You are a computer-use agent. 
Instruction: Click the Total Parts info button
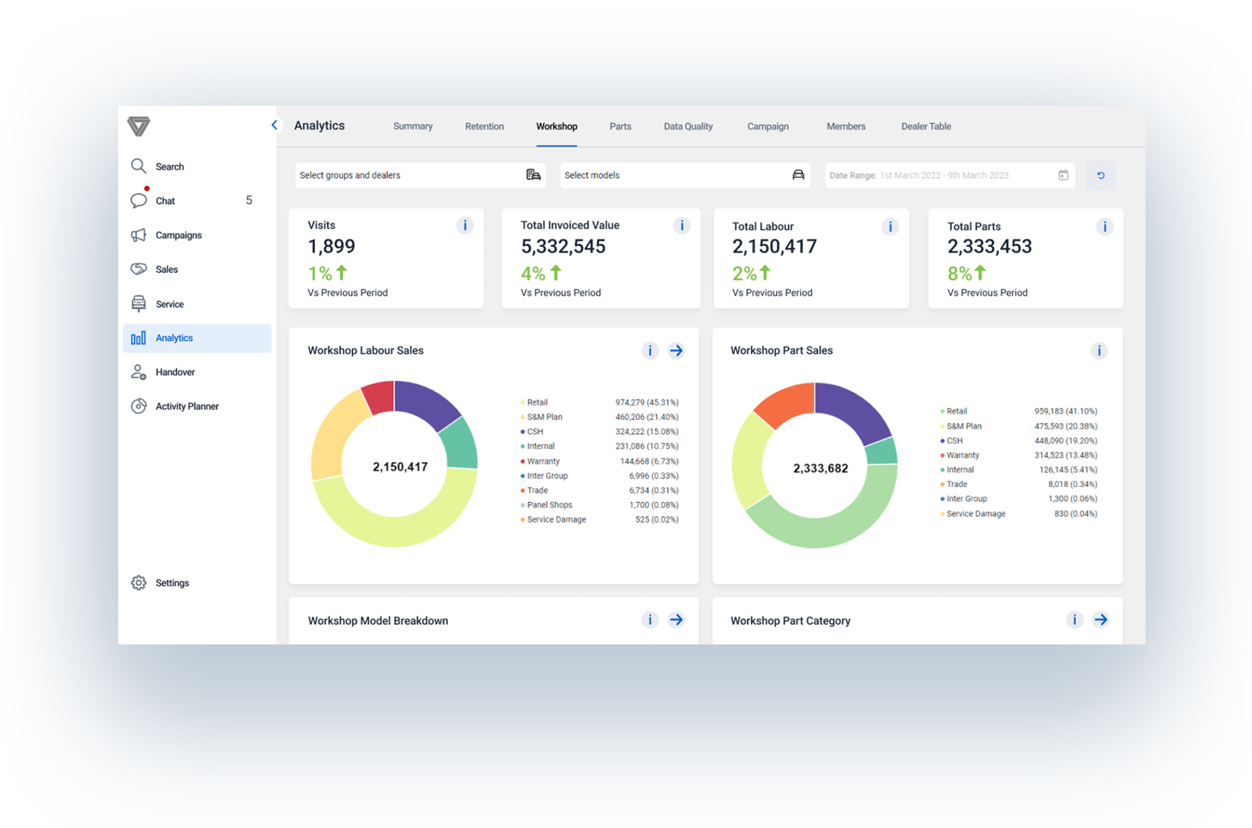pos(1104,226)
